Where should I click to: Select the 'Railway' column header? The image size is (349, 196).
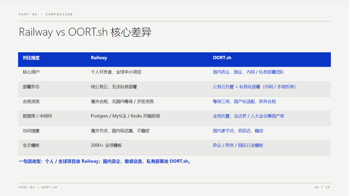[x=99, y=58]
